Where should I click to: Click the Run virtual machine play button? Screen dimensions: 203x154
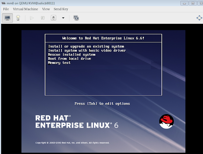(x=32, y=18)
